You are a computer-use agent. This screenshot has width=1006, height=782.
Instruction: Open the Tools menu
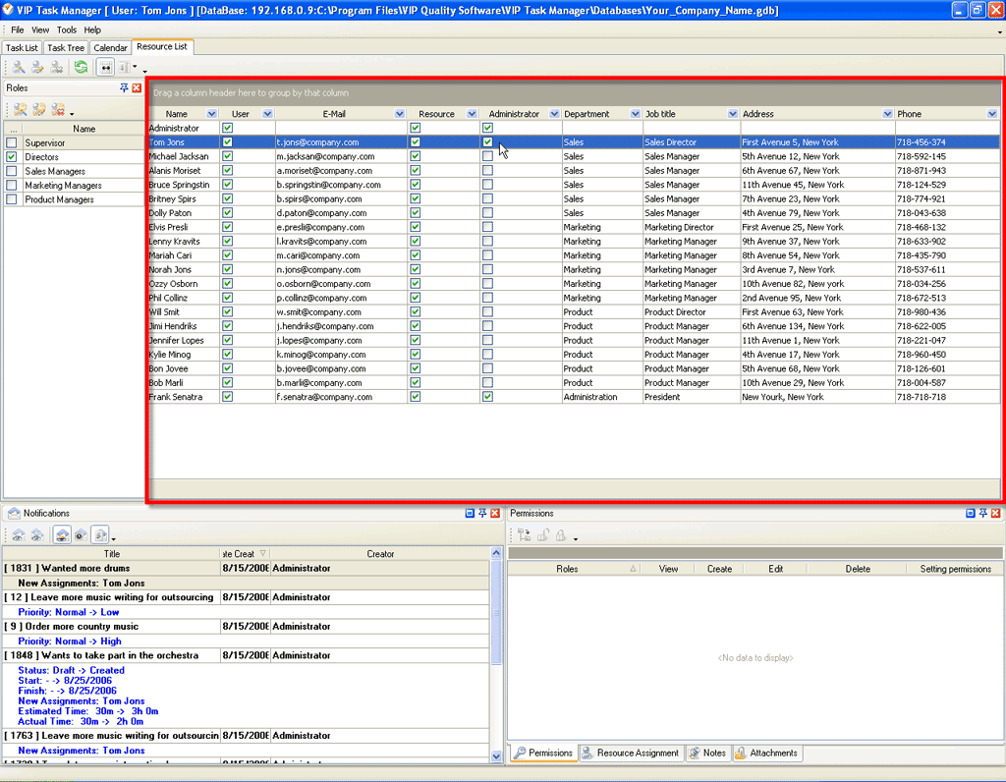click(66, 30)
